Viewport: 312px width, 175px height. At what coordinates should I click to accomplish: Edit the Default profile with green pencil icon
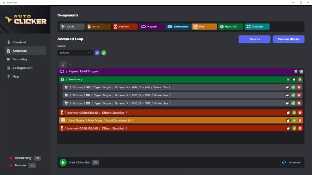104,53
